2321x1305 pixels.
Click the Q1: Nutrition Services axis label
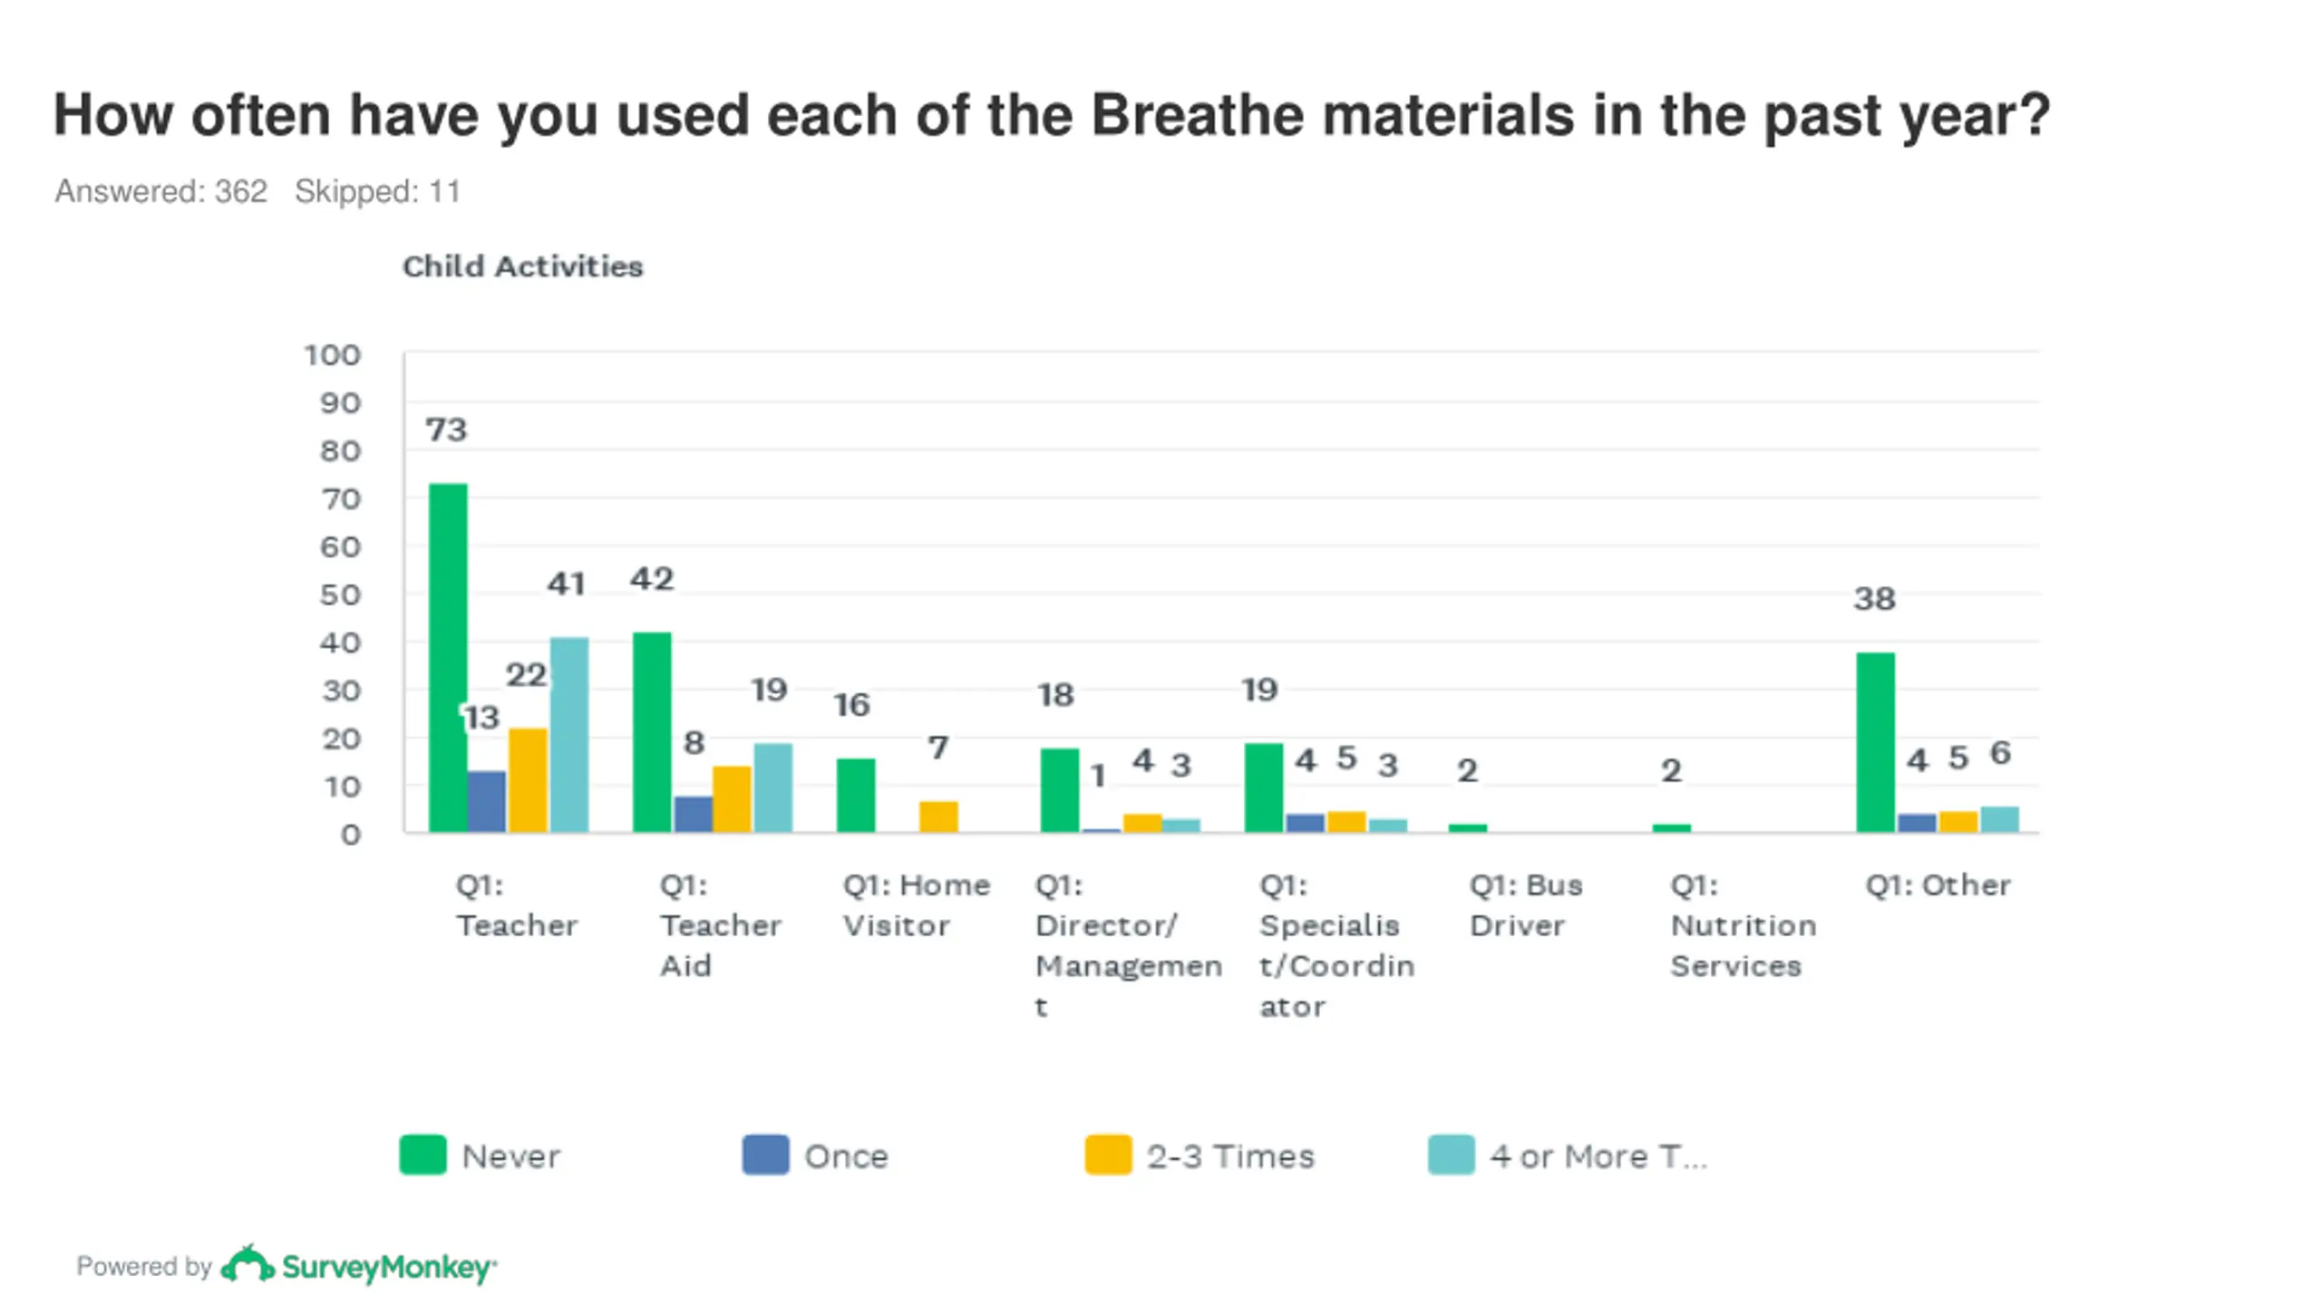pyautogui.click(x=1743, y=924)
